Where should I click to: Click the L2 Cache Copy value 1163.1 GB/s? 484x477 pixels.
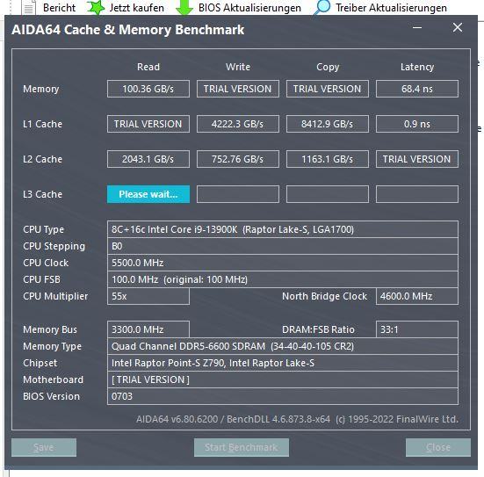click(328, 159)
